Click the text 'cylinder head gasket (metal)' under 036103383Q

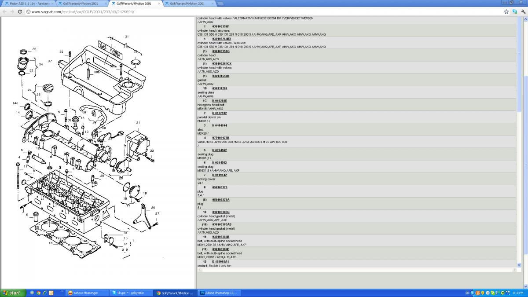[216, 216]
